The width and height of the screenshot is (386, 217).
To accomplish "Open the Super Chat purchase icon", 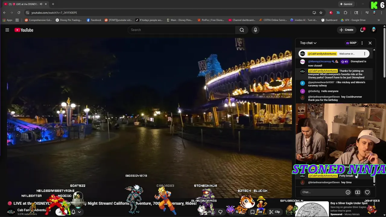I will [358, 192].
